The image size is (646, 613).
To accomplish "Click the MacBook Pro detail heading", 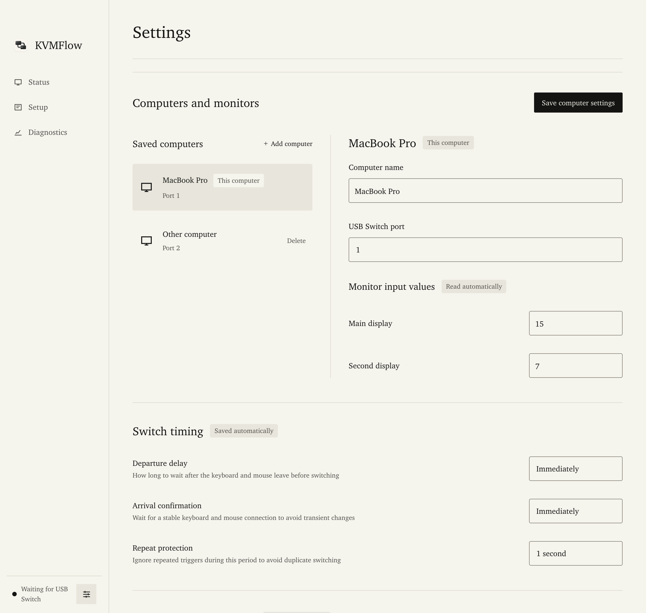I will 382,143.
